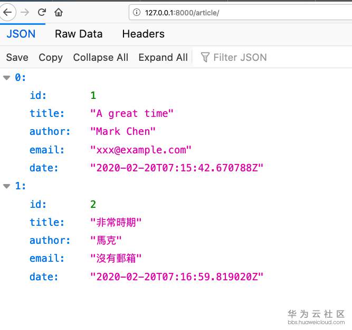Viewport: 352px width, 330px height.
Task: Click the site info icon in address bar
Action: (x=136, y=12)
